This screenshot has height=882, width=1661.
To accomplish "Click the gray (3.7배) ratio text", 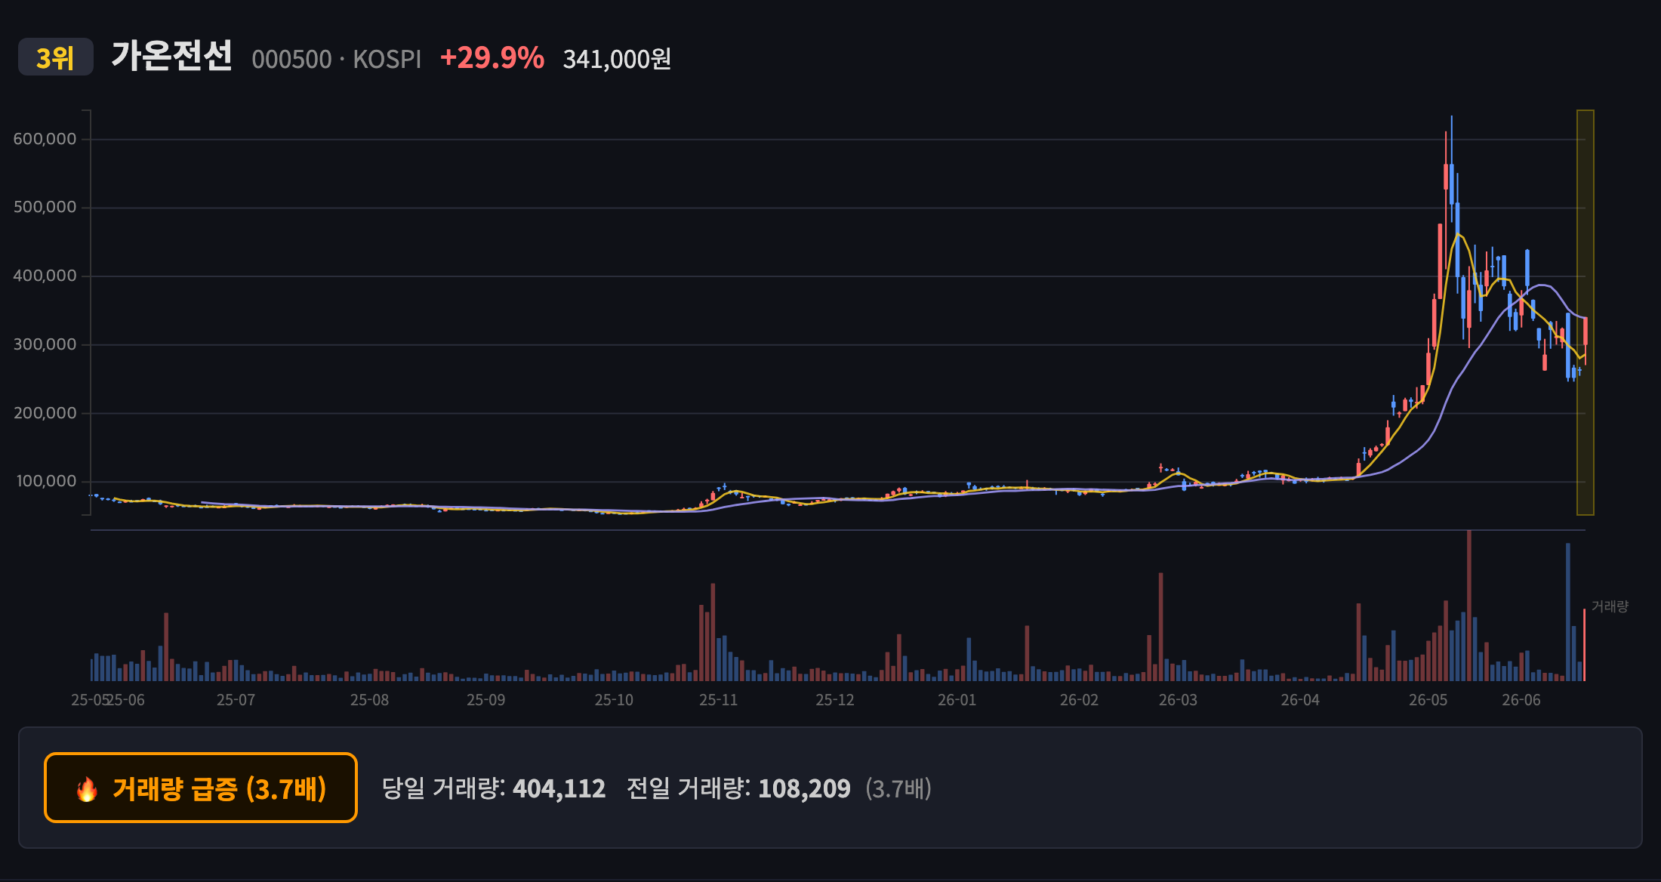I will (898, 788).
